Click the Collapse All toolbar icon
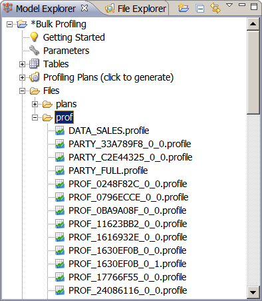Viewport: 262px width, 301px height. coord(200,9)
